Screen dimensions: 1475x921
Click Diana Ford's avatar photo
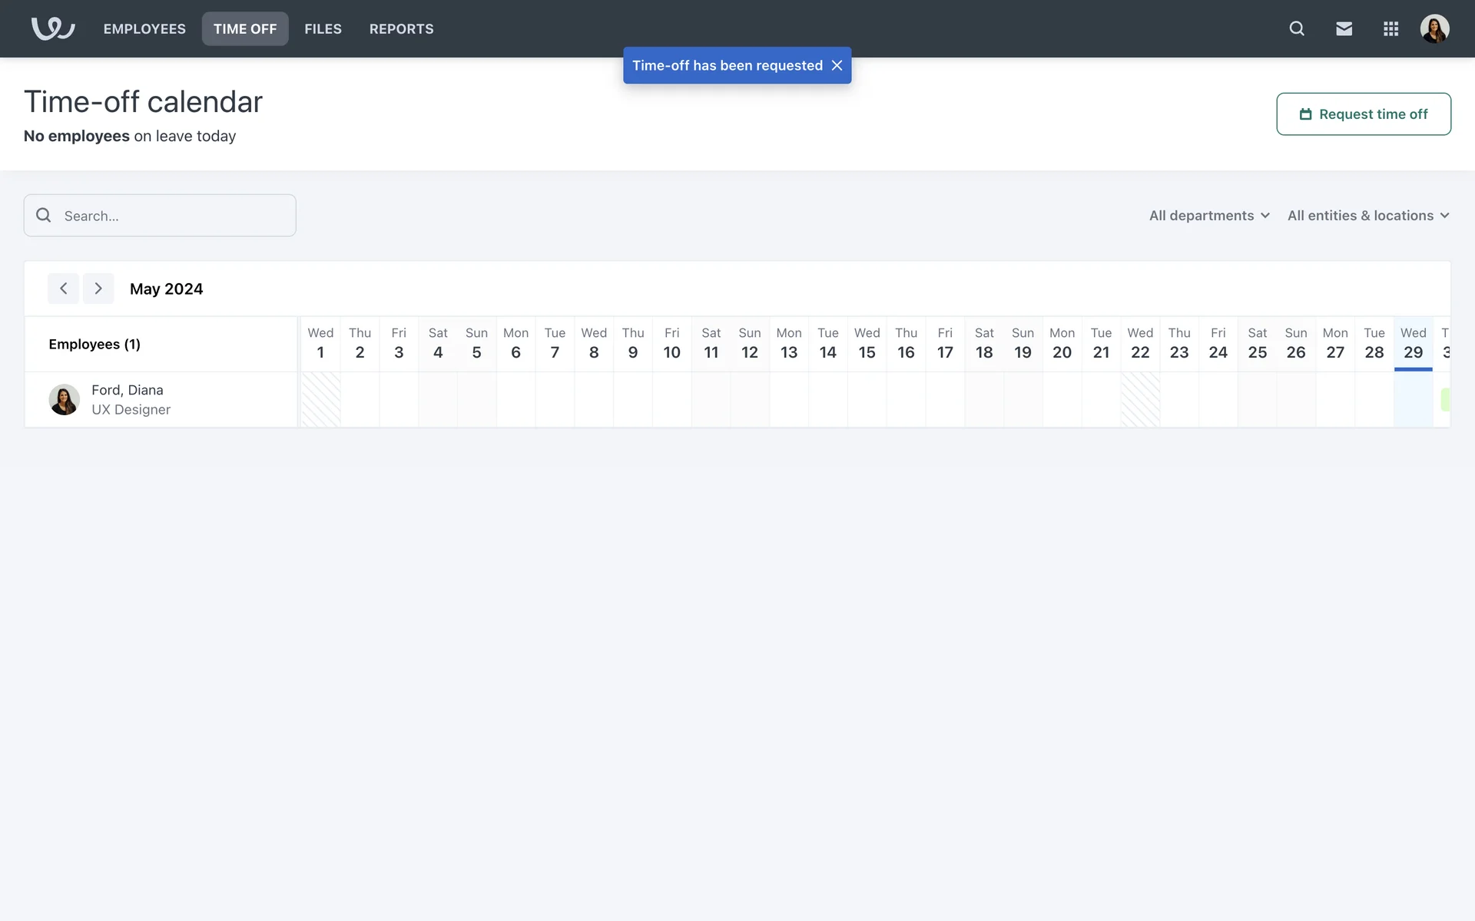coord(64,400)
